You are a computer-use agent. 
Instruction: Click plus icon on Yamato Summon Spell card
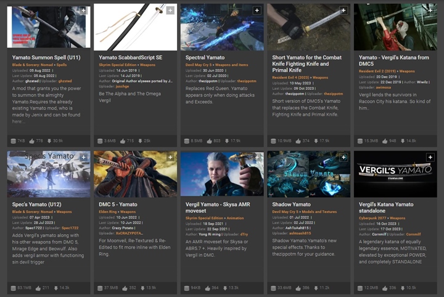pyautogui.click(x=83, y=10)
